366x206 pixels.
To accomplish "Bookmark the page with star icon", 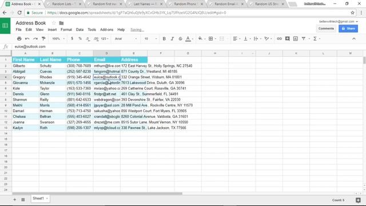I will 352,13.
